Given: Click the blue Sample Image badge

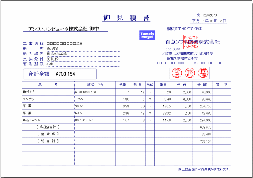Looking at the screenshot, I should (147, 35).
